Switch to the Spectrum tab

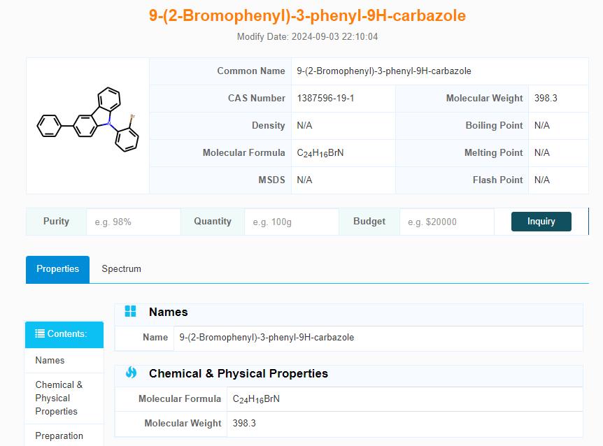(x=121, y=268)
